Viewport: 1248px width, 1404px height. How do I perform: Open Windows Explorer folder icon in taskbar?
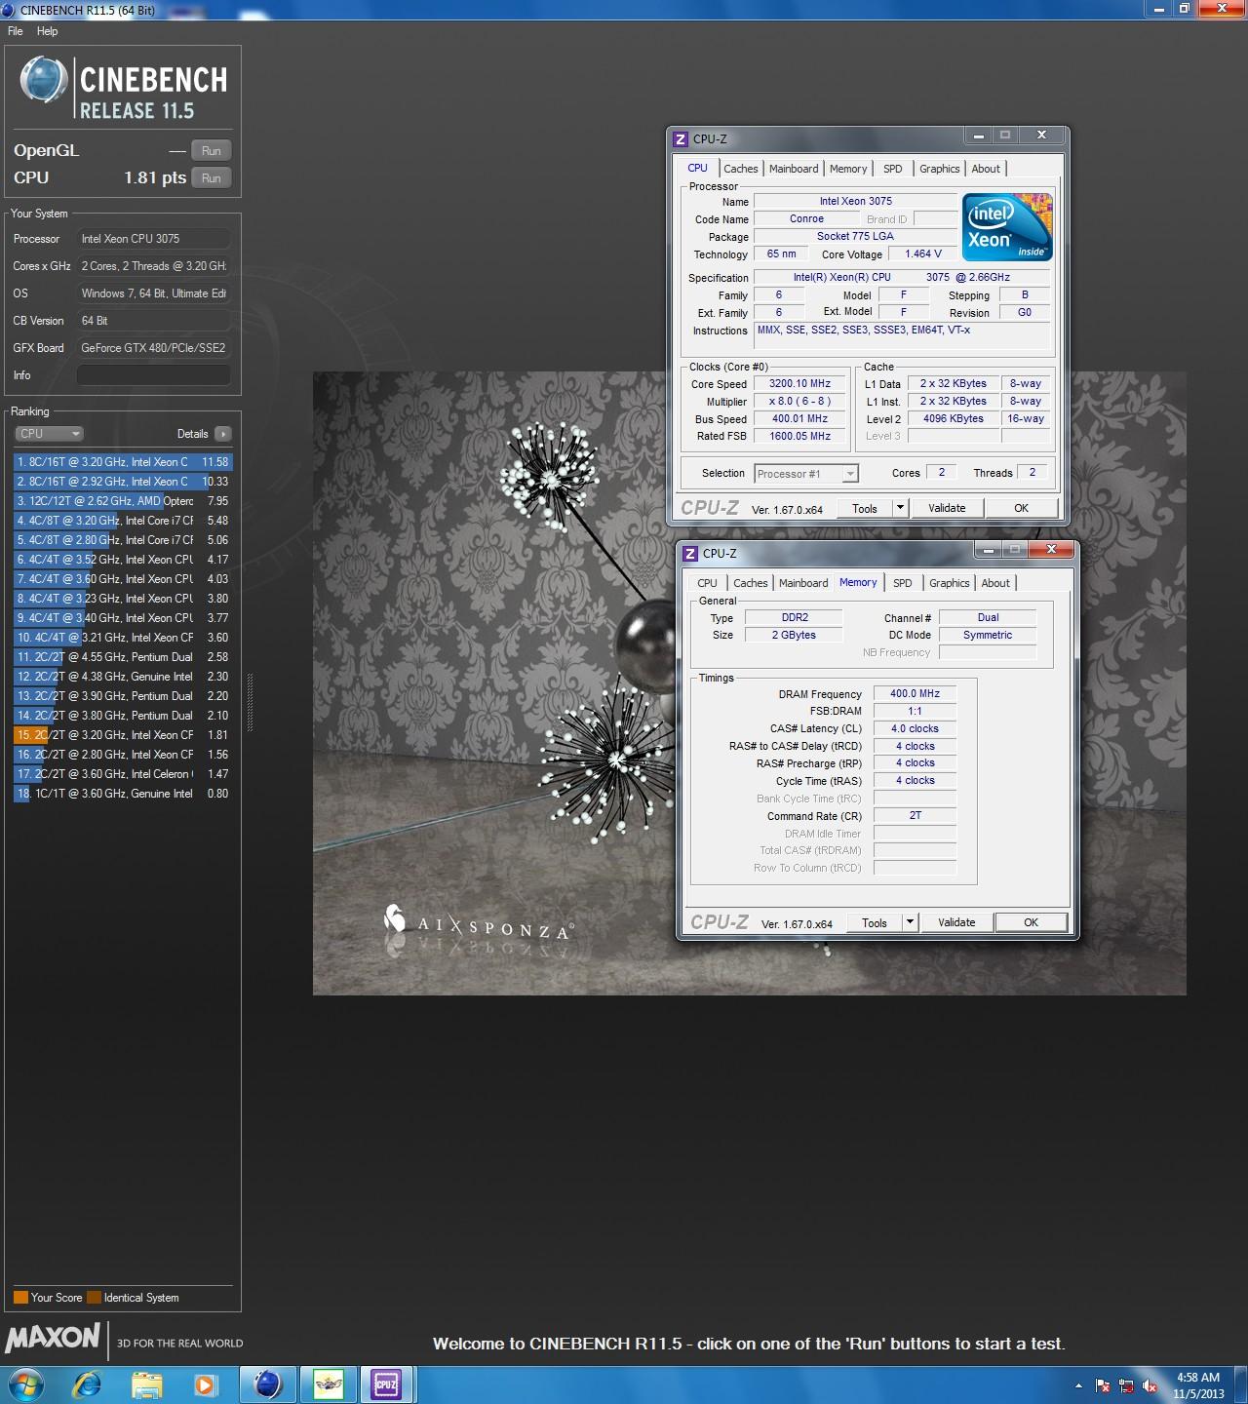coord(147,1384)
